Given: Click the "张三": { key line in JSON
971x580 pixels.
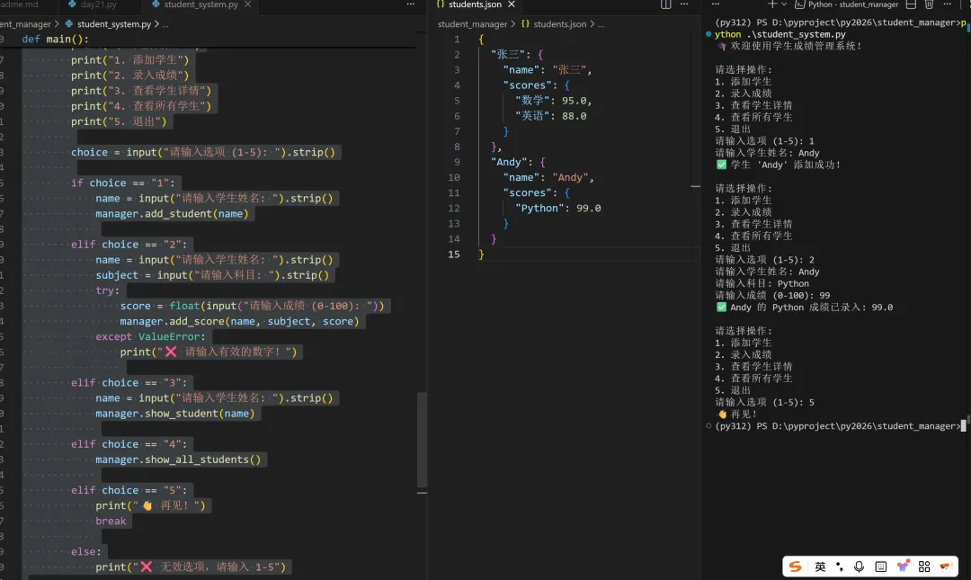Looking at the screenshot, I should pos(516,55).
